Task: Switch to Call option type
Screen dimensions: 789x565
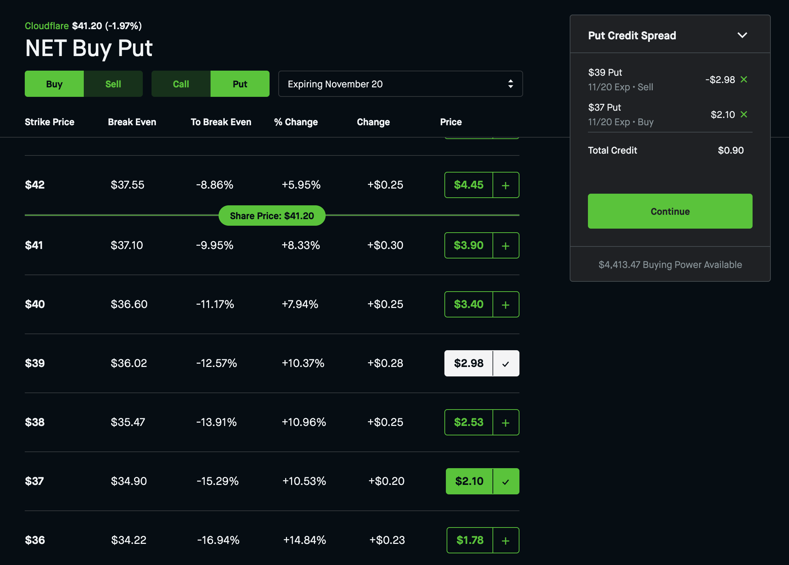Action: click(180, 83)
